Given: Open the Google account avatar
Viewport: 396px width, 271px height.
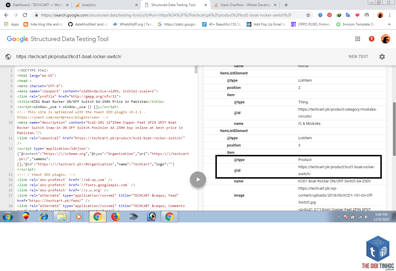Looking at the screenshot, I should pos(386,39).
